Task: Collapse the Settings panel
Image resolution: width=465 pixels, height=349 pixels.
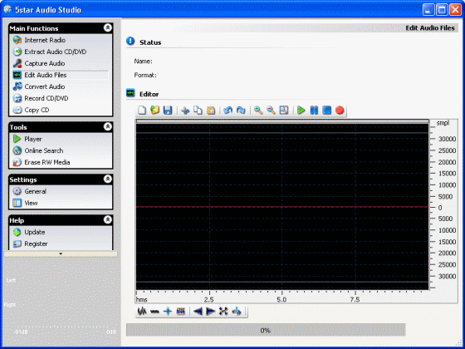Action: tap(108, 179)
